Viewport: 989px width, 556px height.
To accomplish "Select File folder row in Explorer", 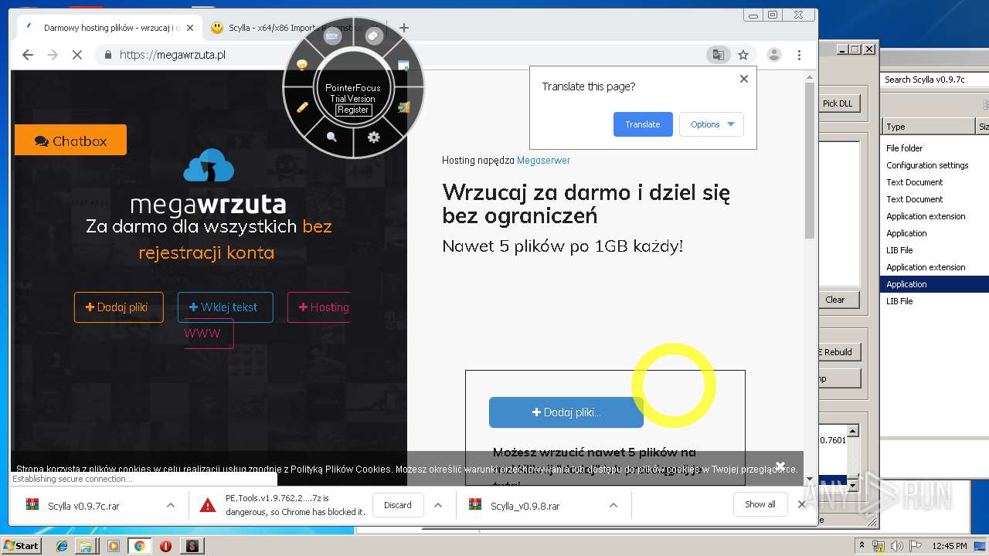I will [934, 148].
